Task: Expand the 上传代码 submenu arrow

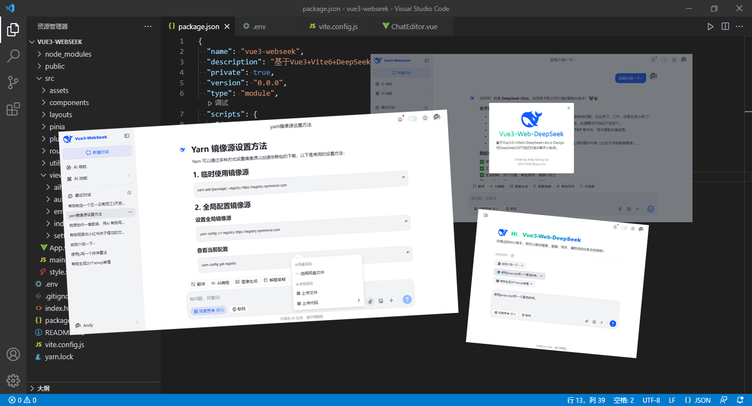Action: tap(359, 300)
